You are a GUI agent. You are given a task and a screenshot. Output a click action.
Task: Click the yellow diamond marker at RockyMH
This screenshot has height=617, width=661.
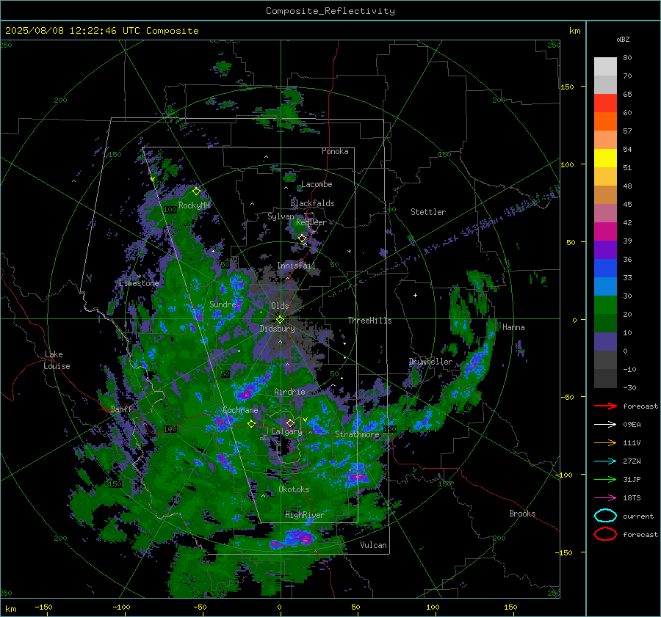[x=196, y=191]
